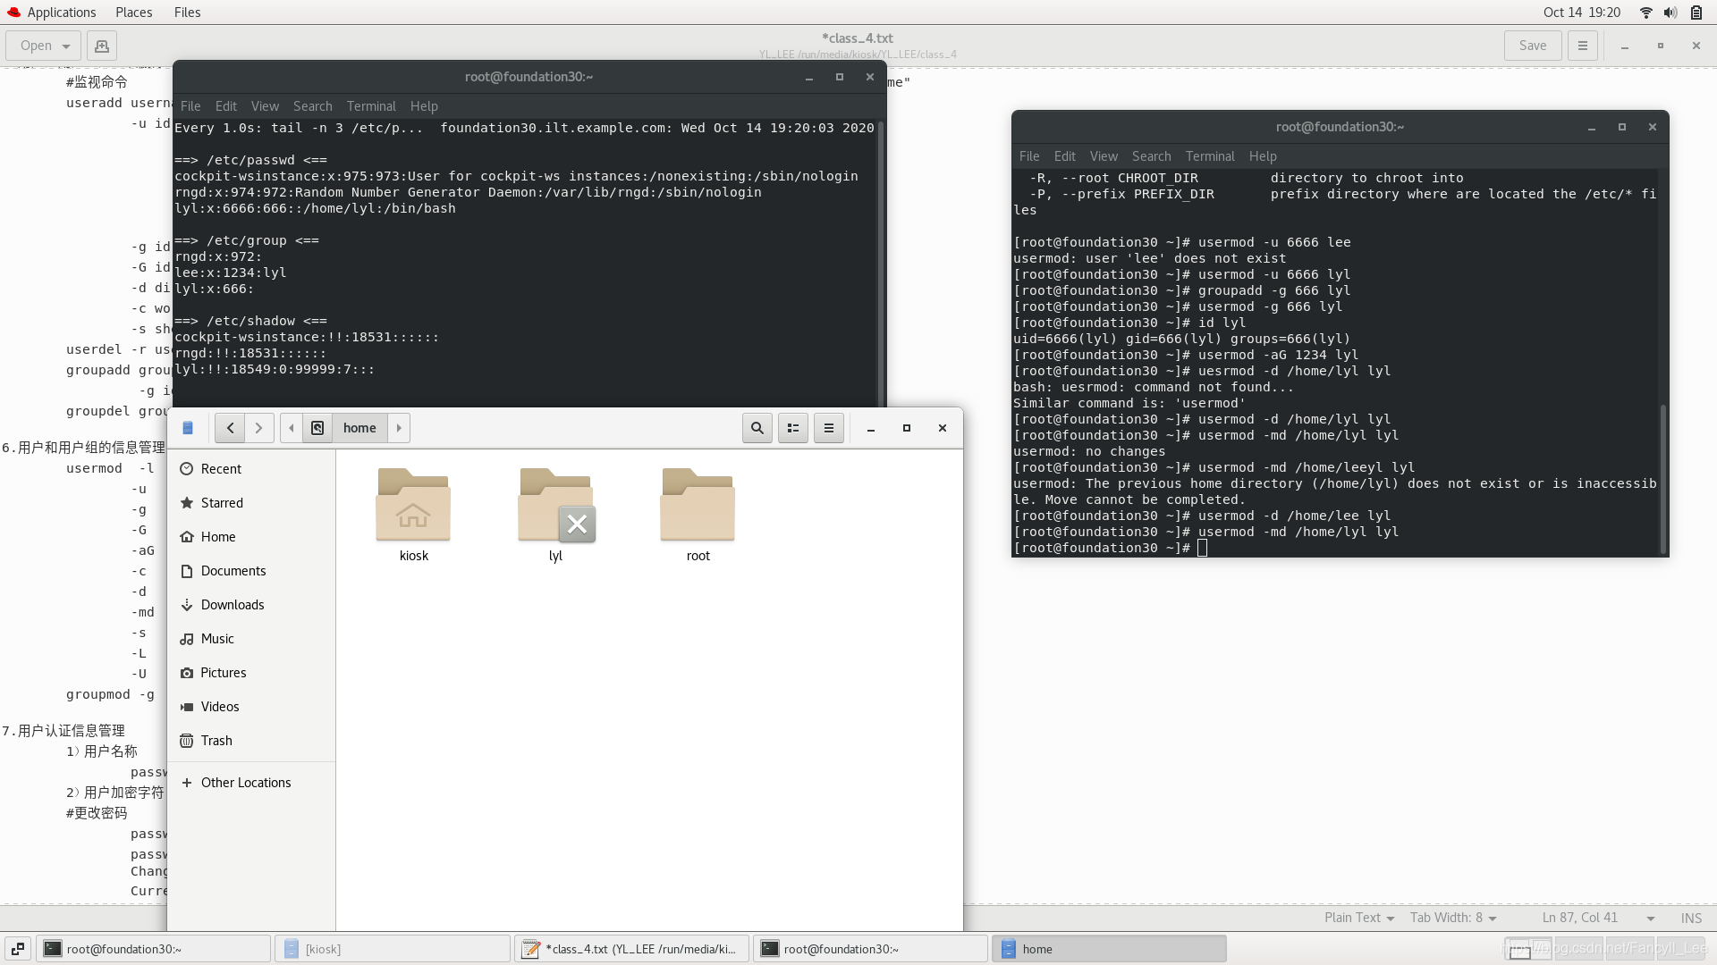Open the Plain Text syntax dropdown
Viewport: 1717px width, 965px height.
[1358, 918]
